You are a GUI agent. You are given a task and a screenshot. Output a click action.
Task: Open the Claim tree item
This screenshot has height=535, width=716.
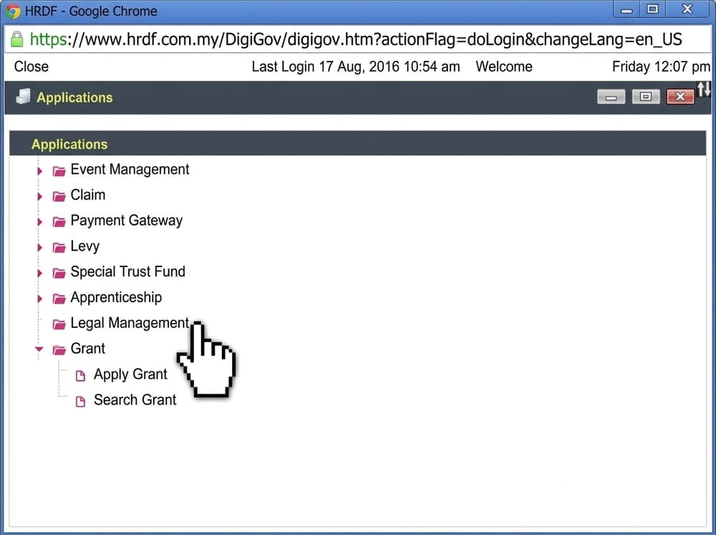pyautogui.click(x=87, y=195)
